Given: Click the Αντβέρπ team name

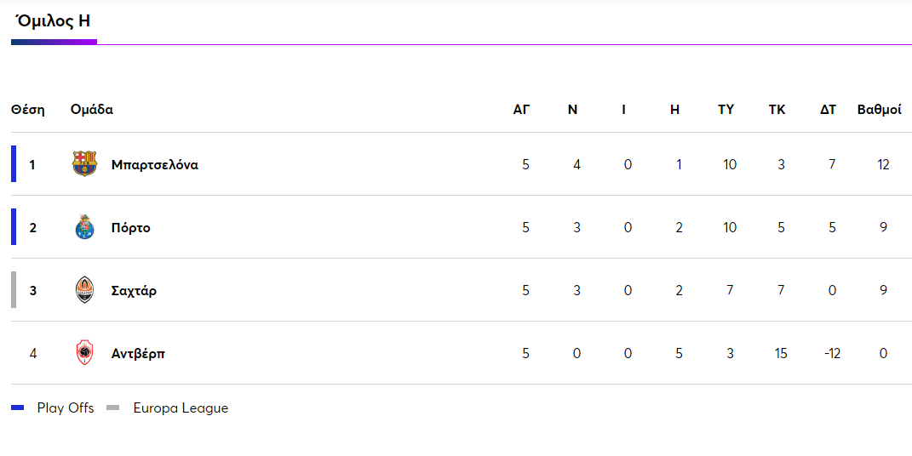Looking at the screenshot, I should pos(138,354).
